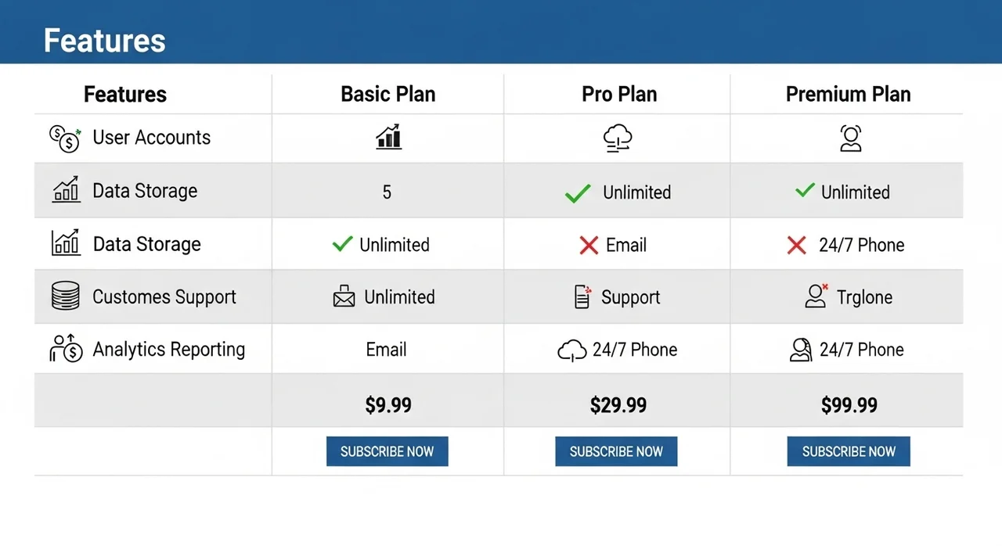Click the cloud icon in the User Accounts row

(618, 138)
